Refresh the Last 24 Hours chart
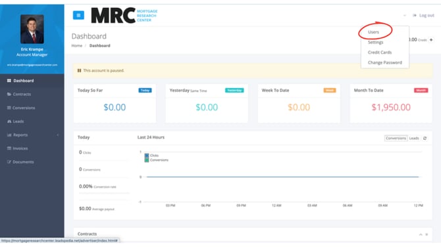Screen dimensions: 441x247 (x=425, y=138)
